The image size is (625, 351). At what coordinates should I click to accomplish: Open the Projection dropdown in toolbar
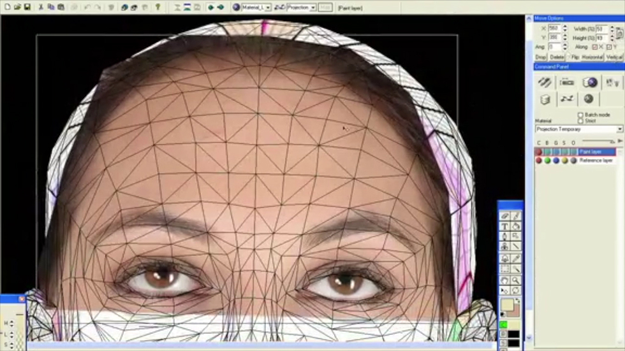(313, 8)
